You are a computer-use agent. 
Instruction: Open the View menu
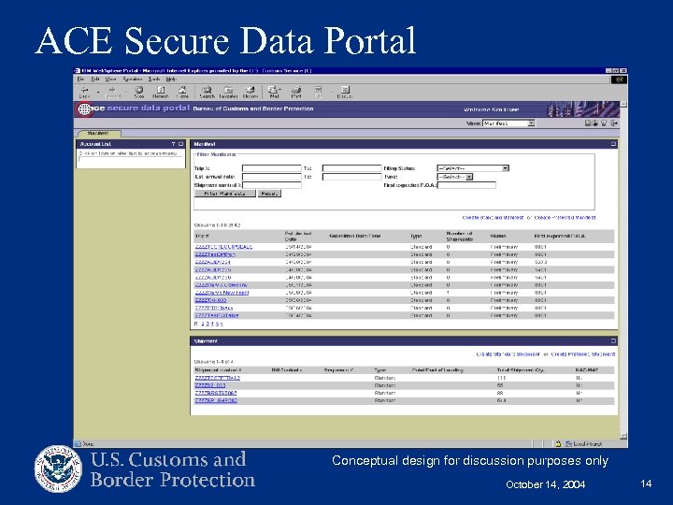(x=110, y=79)
